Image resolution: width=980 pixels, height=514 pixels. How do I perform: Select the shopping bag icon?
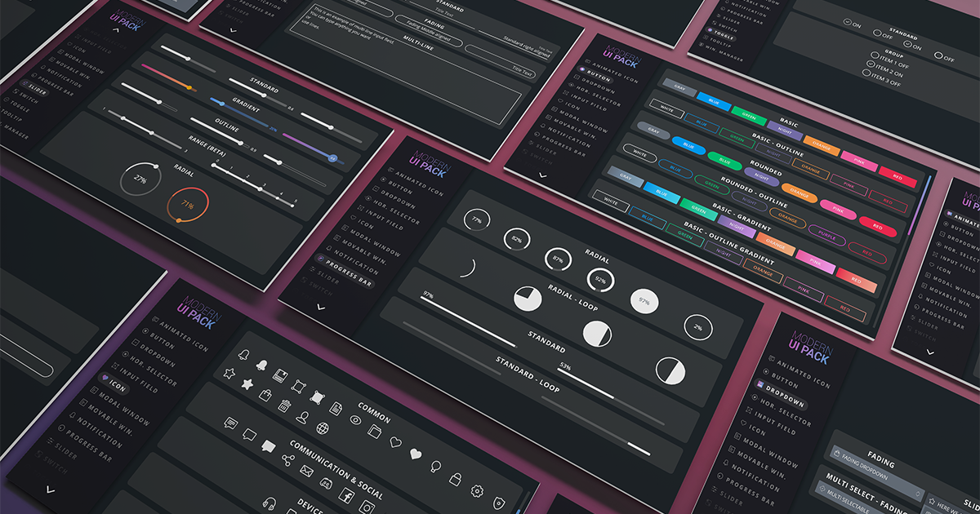pos(265,395)
